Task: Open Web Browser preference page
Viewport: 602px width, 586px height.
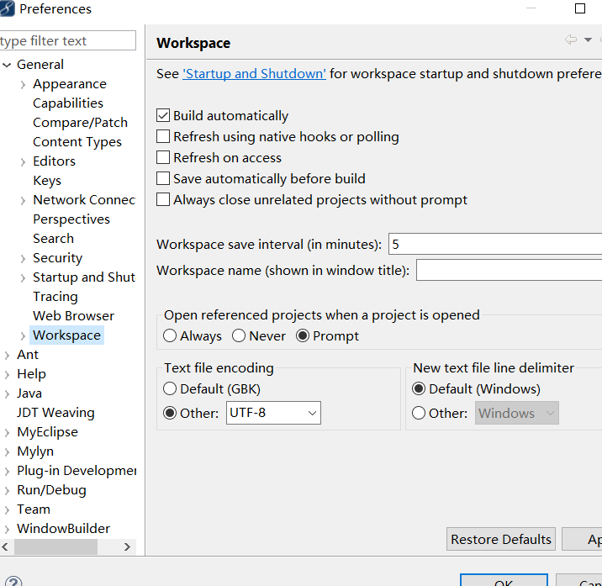Action: coord(73,315)
